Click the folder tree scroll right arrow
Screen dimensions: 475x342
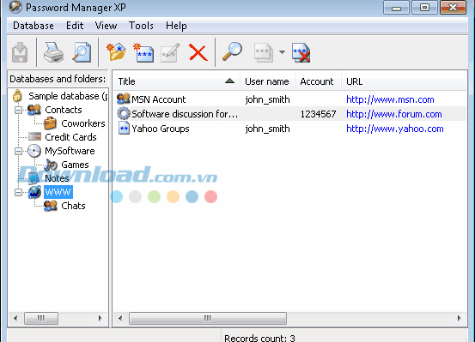(x=100, y=318)
